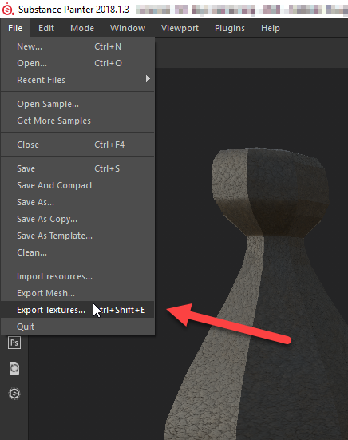This screenshot has width=348, height=440.
Task: Choose Save from the File menu
Action: tap(77, 168)
